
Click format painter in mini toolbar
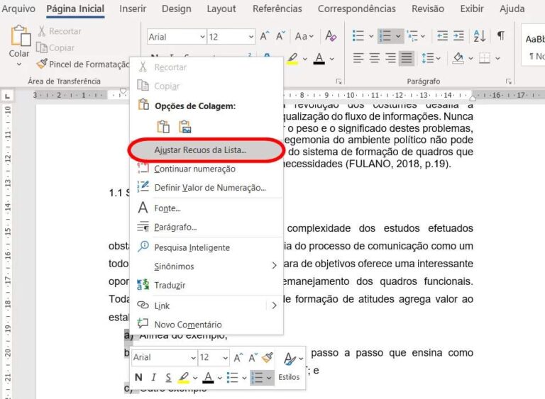point(268,357)
